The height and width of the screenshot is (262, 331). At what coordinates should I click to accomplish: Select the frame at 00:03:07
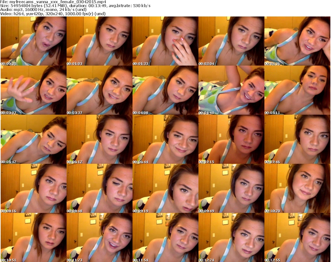coord(34,90)
